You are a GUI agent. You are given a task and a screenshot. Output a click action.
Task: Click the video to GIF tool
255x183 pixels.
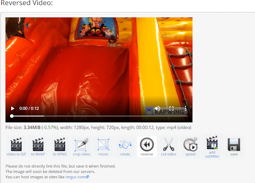16,147
